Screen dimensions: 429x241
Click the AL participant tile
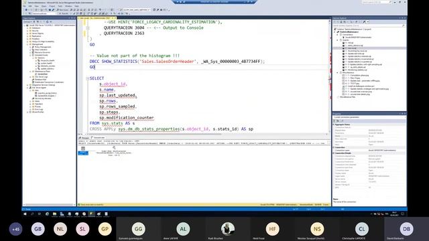[x=183, y=229]
